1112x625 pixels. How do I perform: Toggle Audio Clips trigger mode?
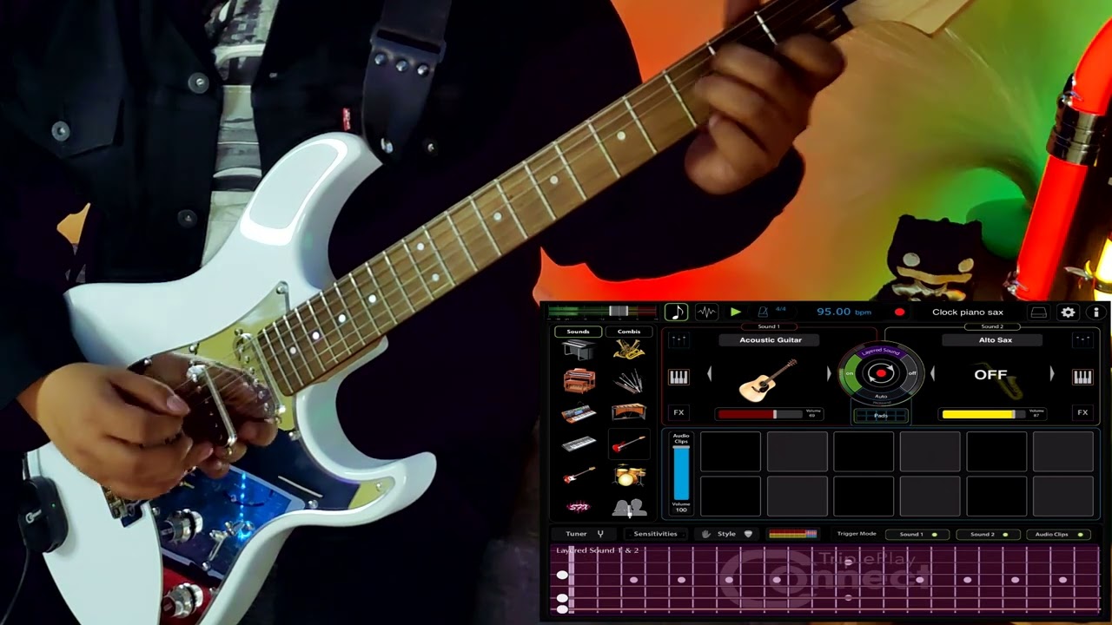tap(1058, 534)
